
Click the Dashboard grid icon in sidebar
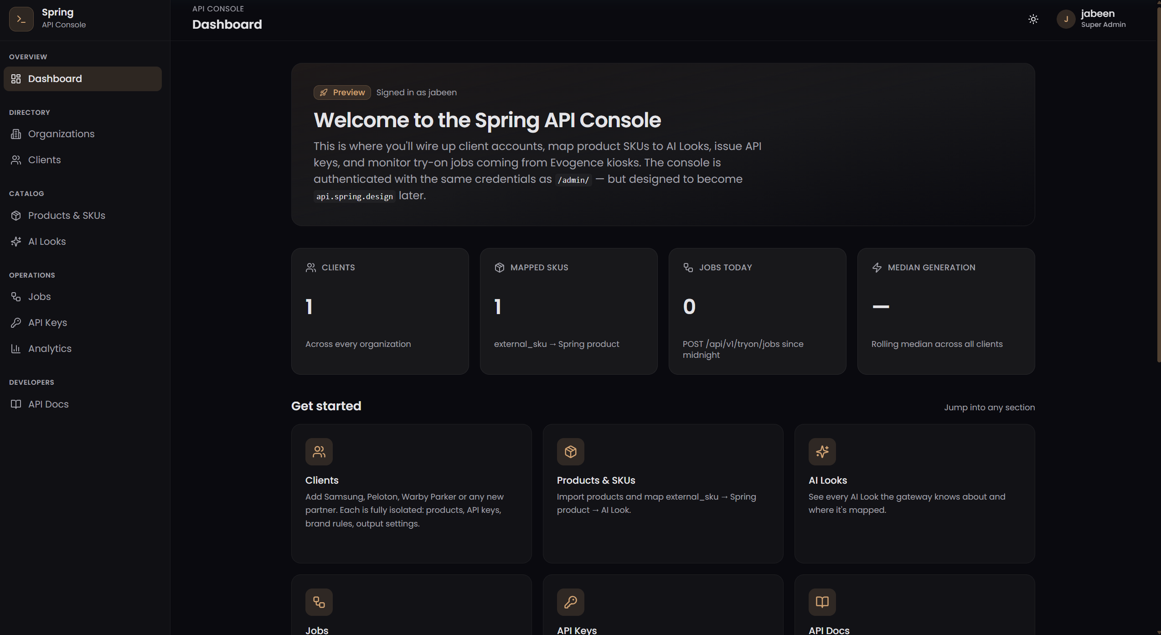click(16, 79)
